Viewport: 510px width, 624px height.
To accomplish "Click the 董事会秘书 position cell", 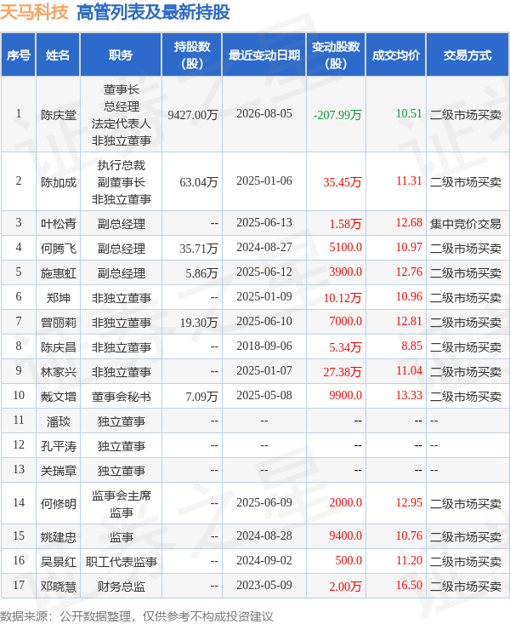I will [x=122, y=397].
